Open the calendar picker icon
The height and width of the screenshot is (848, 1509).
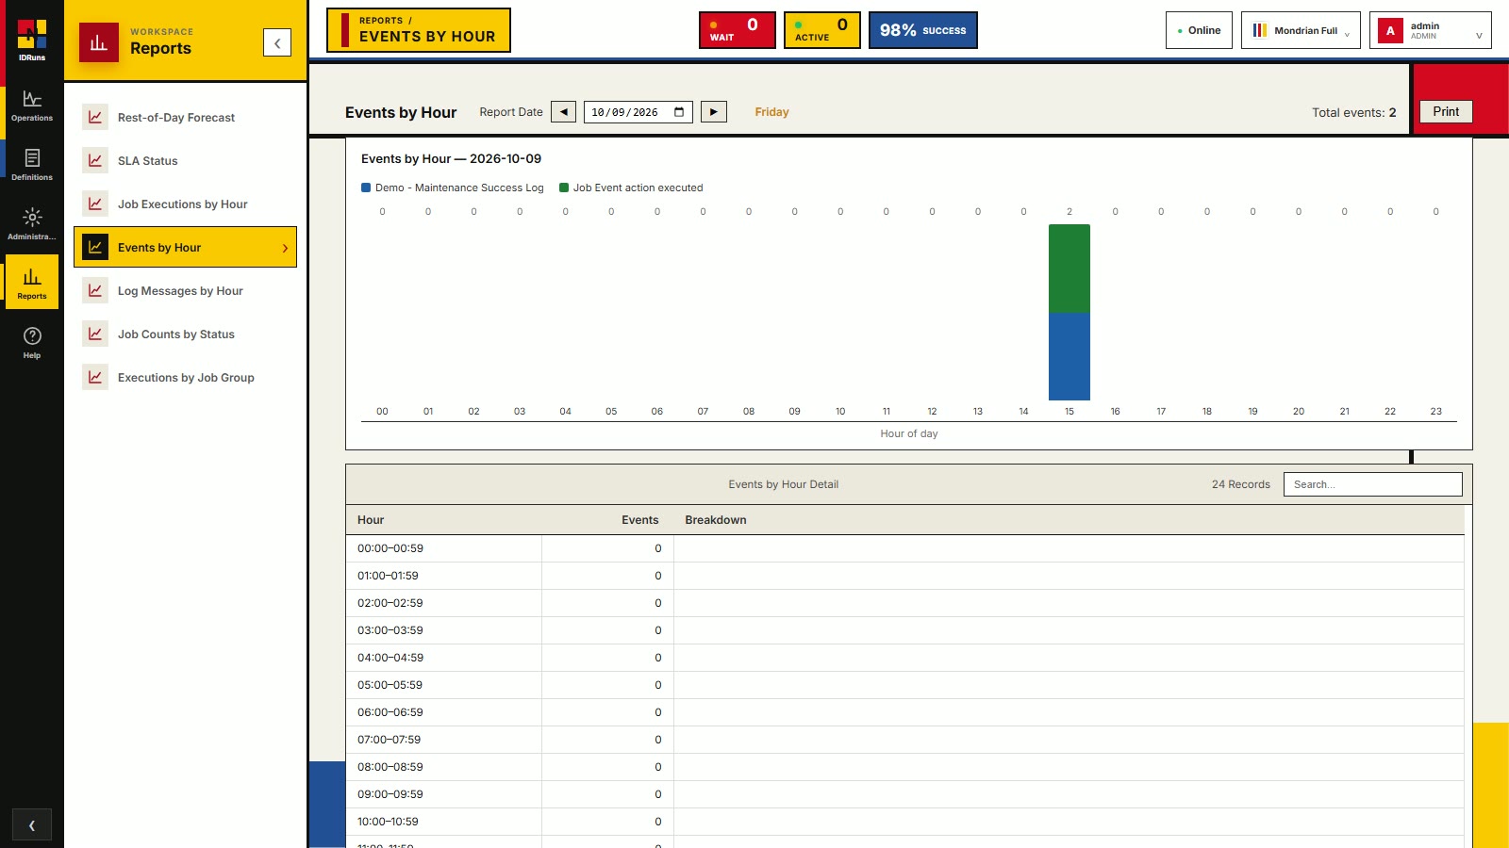pyautogui.click(x=679, y=112)
